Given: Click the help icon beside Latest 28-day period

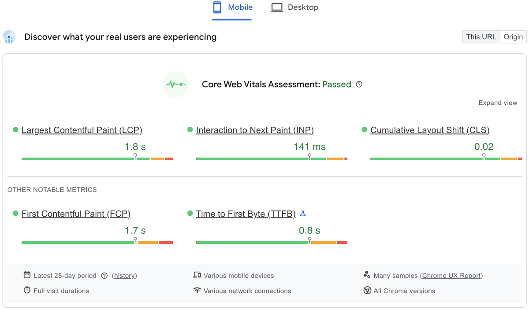Looking at the screenshot, I should coord(104,275).
